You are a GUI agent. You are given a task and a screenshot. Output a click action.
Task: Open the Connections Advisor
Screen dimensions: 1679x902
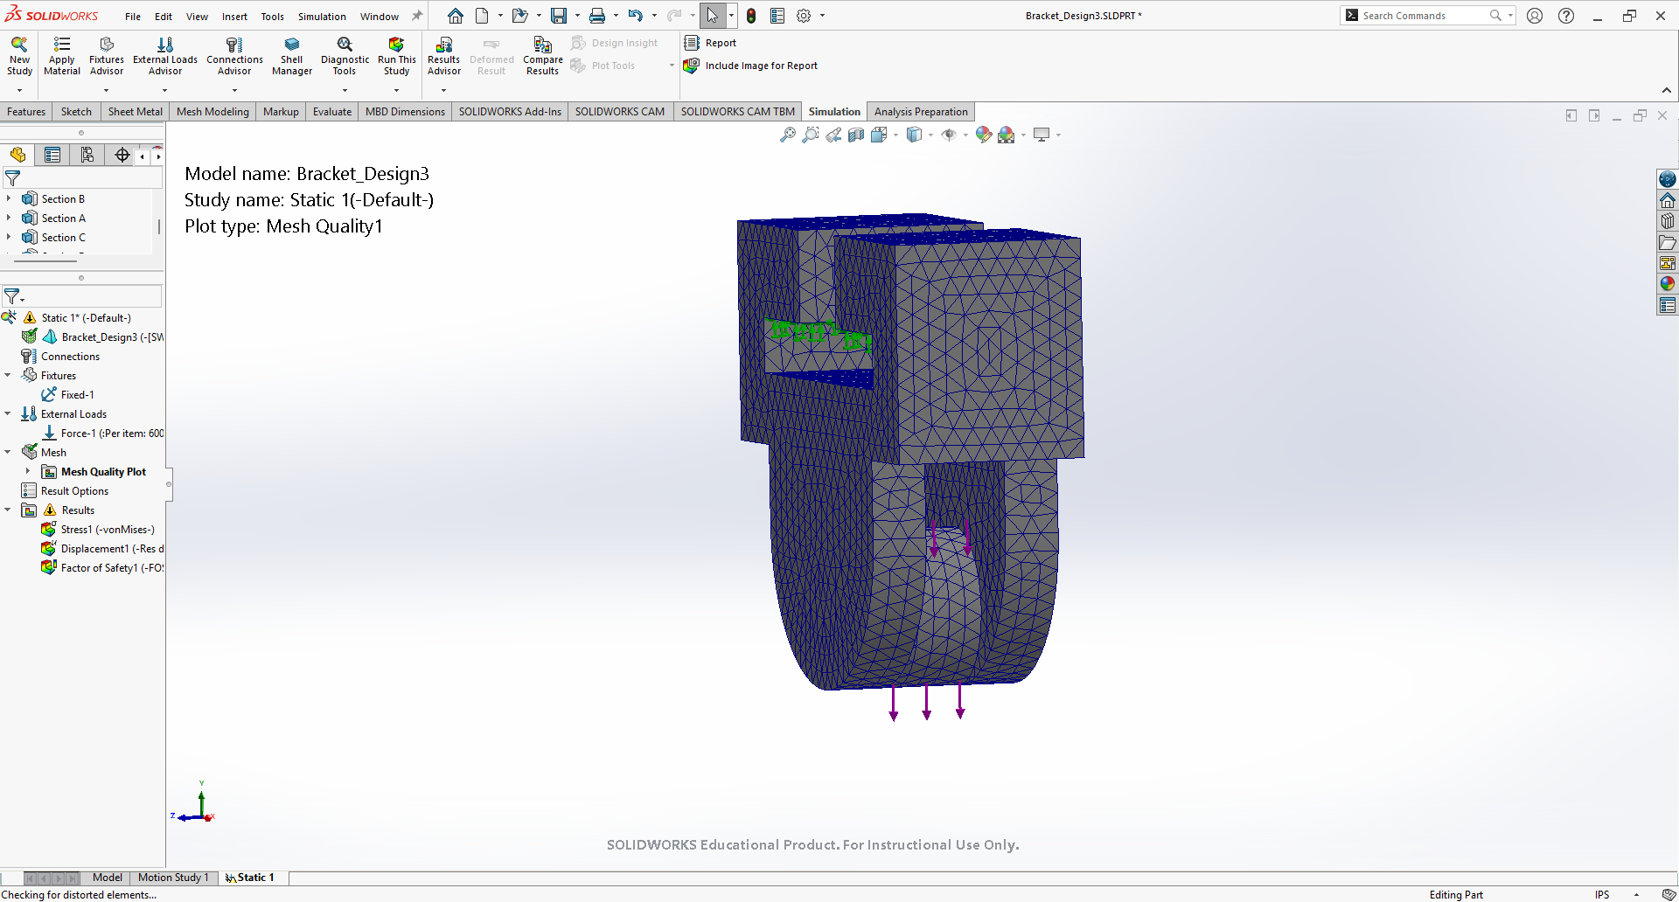tap(234, 56)
